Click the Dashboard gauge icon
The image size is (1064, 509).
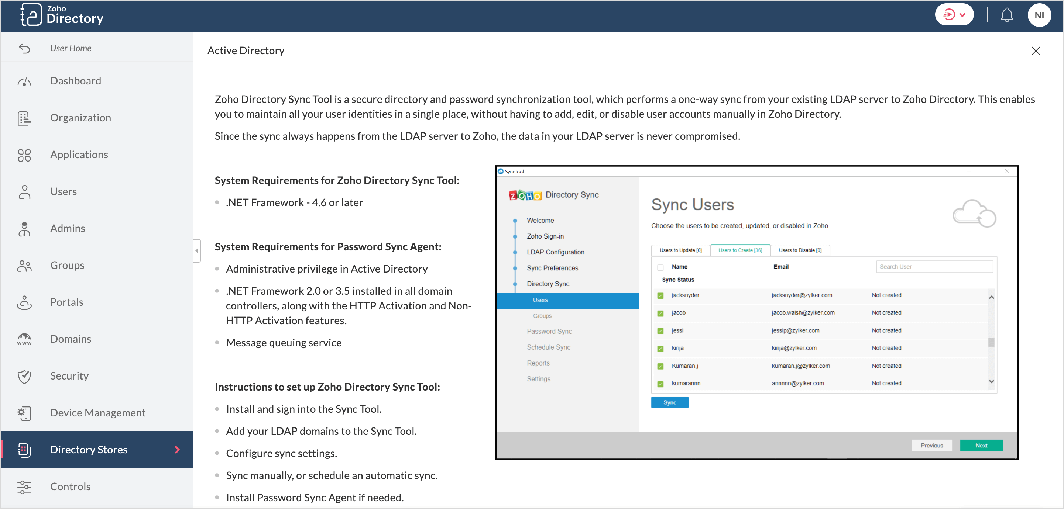point(24,81)
